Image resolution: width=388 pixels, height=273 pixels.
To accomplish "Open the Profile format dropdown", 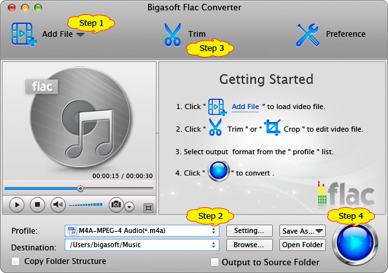I will tap(142, 231).
